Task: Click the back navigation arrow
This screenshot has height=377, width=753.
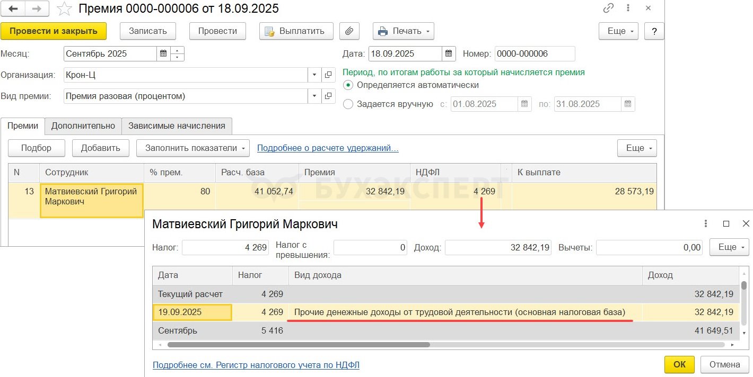Action: (13, 9)
